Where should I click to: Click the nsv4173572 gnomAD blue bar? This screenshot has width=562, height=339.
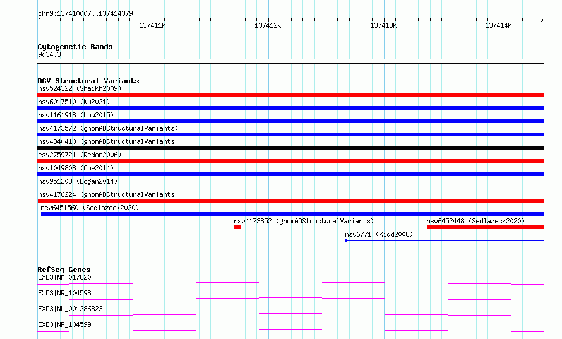pyautogui.click(x=290, y=134)
